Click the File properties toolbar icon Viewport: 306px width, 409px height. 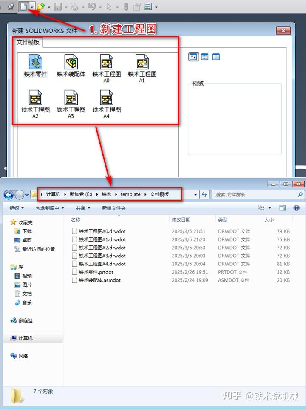(x=137, y=7)
